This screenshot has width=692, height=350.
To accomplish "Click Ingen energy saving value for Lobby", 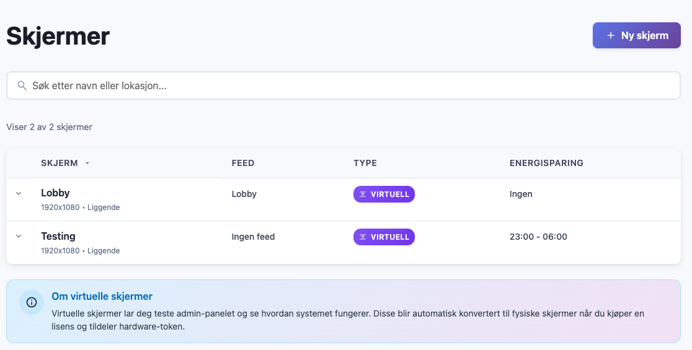I will 521,194.
